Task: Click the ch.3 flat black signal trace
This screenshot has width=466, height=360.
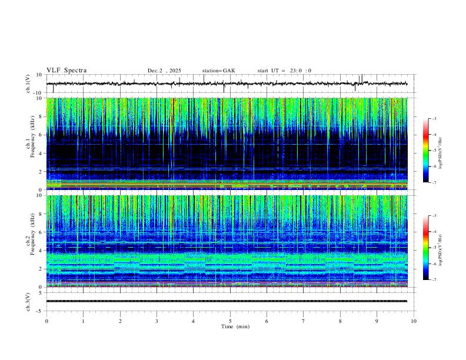Action: coord(227,301)
